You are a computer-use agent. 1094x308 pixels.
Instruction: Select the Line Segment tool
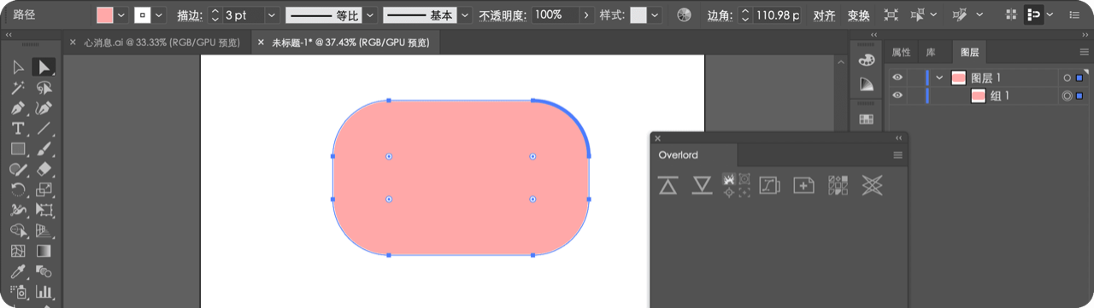[x=44, y=129]
